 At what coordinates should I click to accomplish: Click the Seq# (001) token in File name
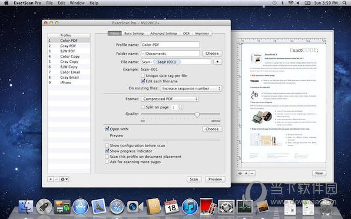pos(167,62)
